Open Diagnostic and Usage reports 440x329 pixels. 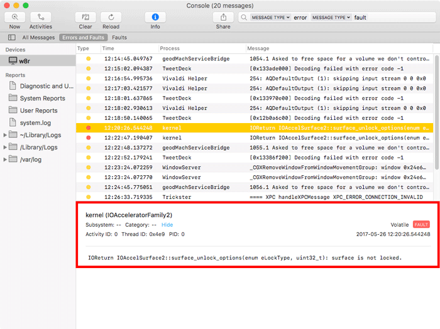[x=41, y=86]
